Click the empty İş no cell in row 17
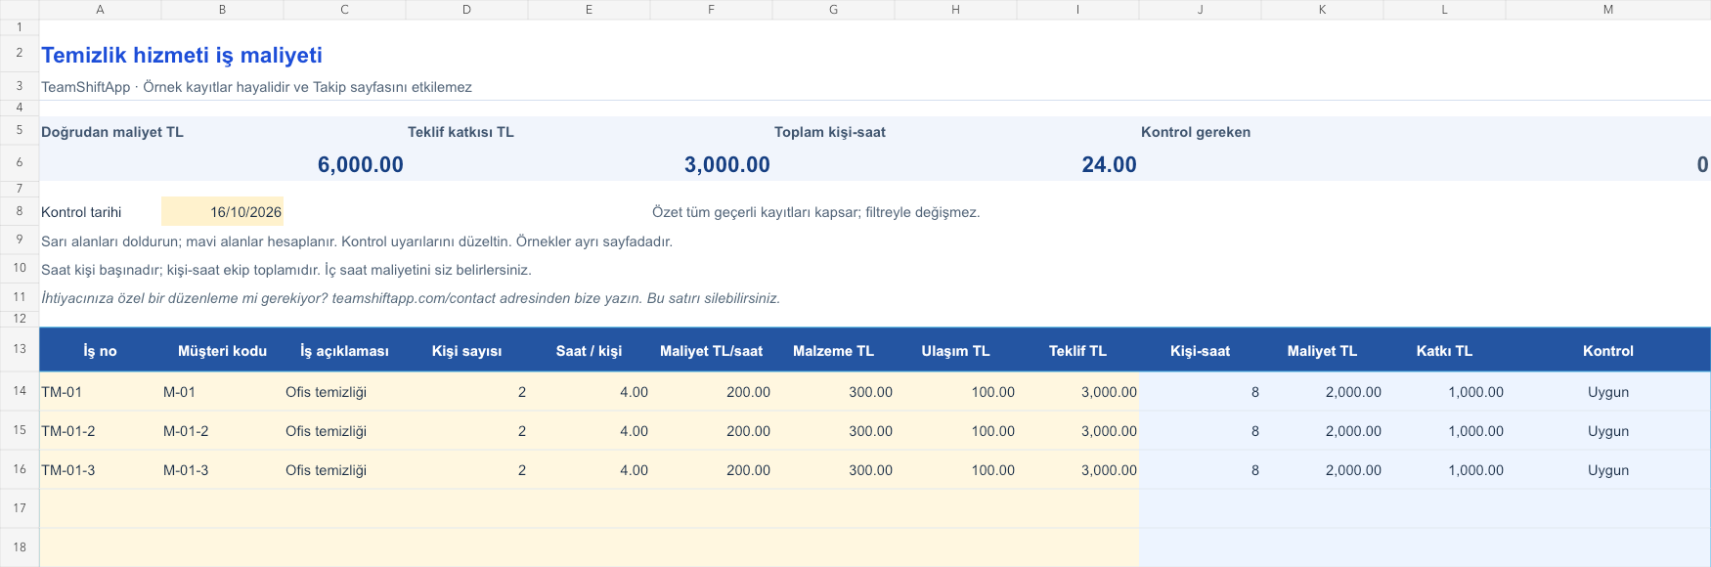 click(x=100, y=508)
